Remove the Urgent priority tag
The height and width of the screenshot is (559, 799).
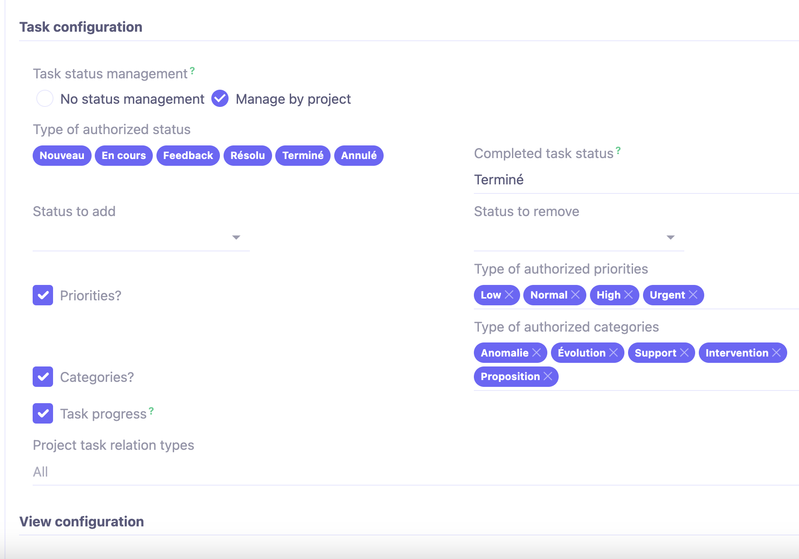(x=693, y=295)
